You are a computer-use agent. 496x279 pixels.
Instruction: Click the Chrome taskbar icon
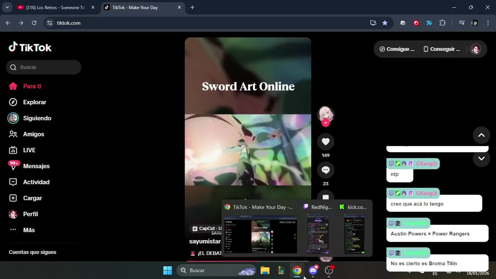pos(297,270)
